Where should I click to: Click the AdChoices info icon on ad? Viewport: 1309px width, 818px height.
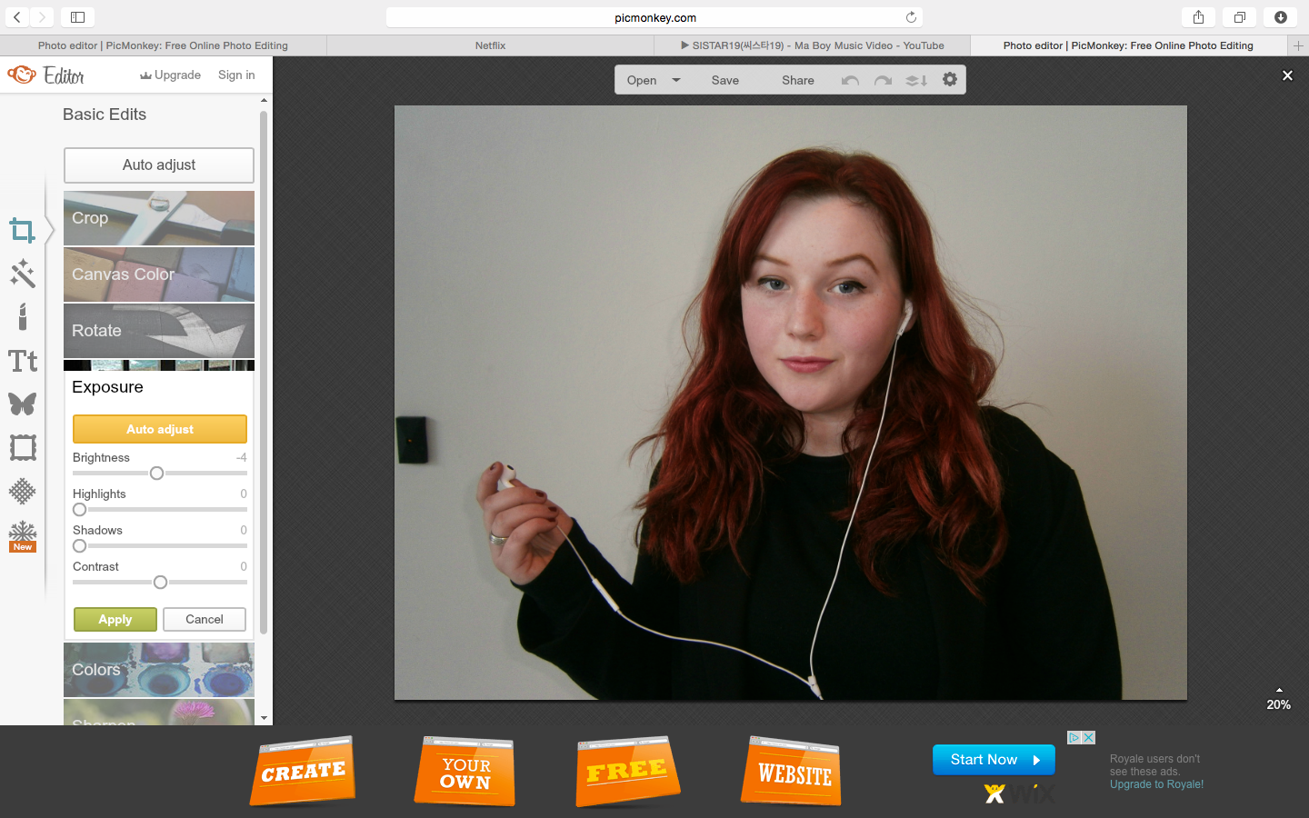pyautogui.click(x=1074, y=738)
